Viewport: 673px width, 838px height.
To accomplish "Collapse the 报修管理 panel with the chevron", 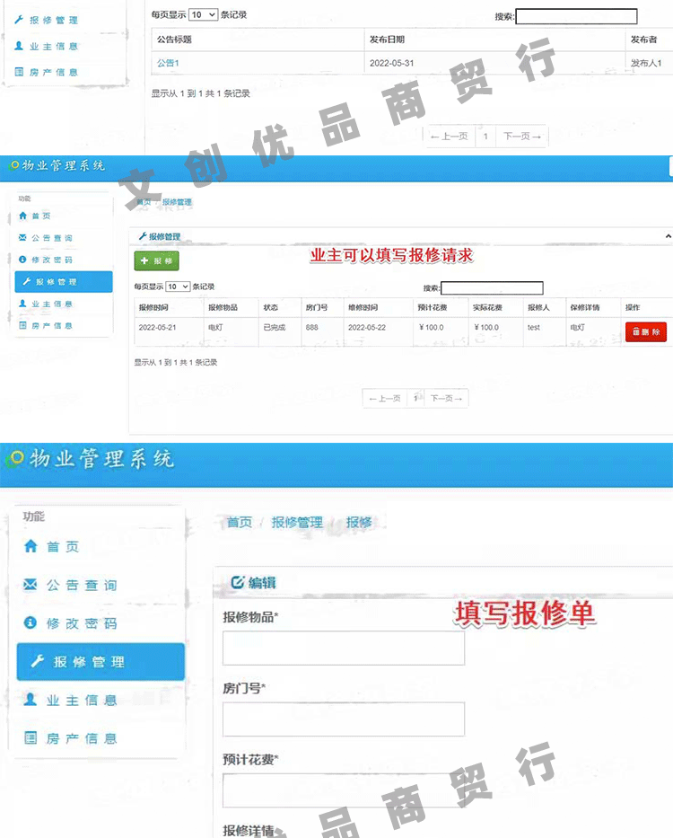I will coord(668,235).
